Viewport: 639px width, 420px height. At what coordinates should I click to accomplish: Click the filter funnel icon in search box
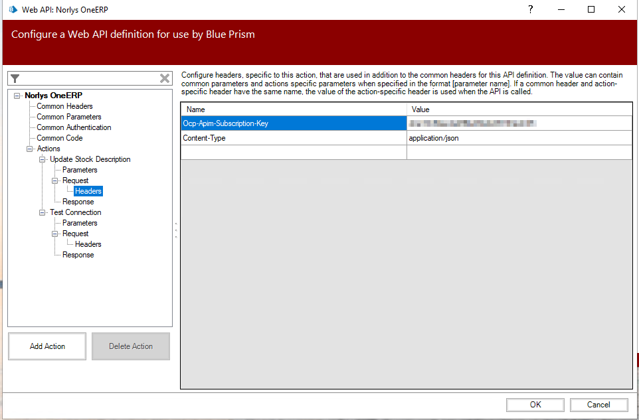click(x=15, y=78)
